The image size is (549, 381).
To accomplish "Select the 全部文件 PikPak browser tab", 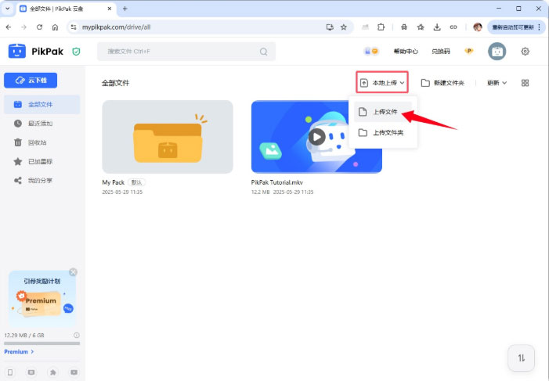I will [65, 9].
